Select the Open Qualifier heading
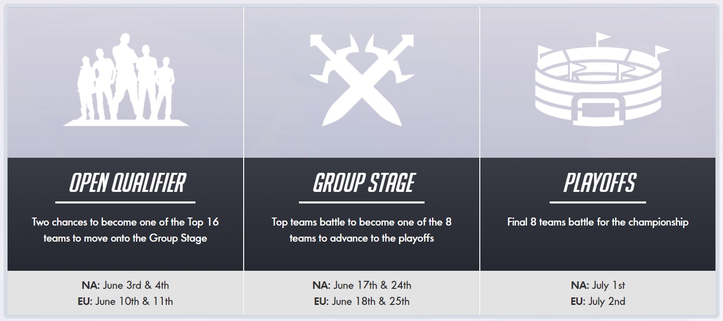The height and width of the screenshot is (321, 723). pos(128,183)
